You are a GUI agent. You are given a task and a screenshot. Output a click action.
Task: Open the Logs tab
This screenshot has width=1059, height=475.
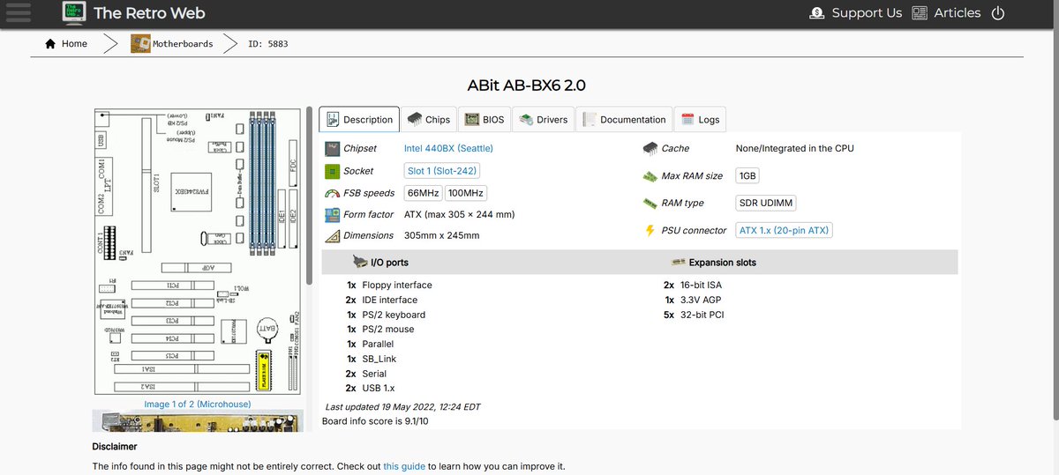coord(700,119)
